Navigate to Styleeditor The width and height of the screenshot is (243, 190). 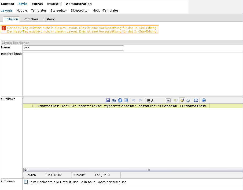coord(59,10)
